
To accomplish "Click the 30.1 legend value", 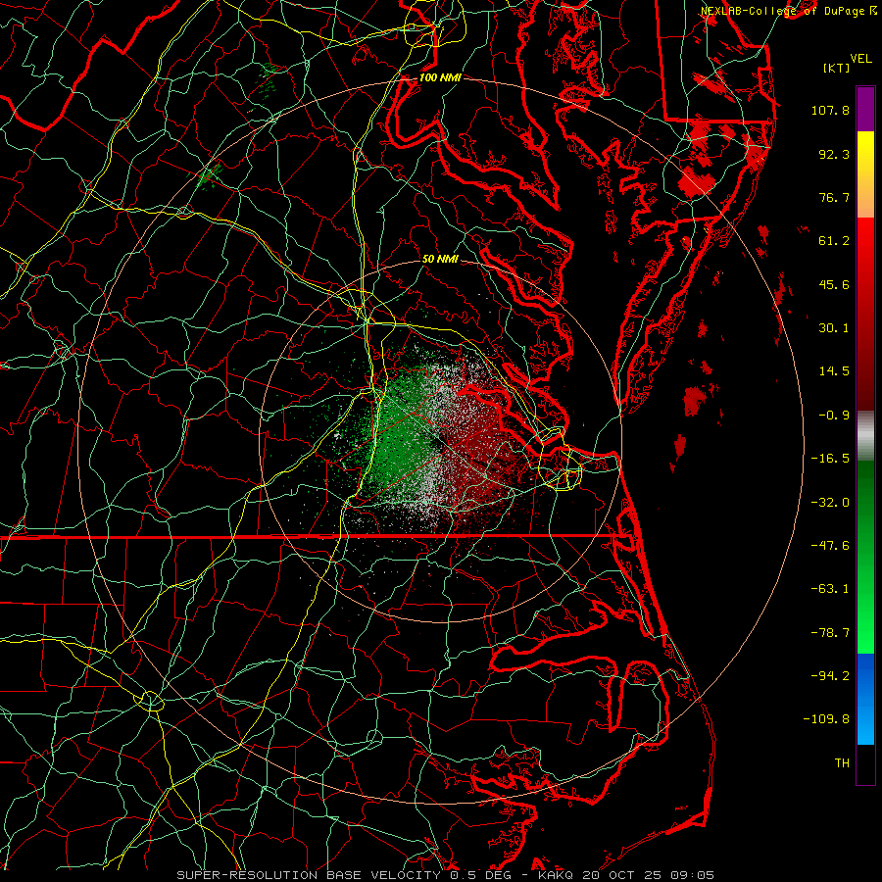I will pyautogui.click(x=834, y=328).
